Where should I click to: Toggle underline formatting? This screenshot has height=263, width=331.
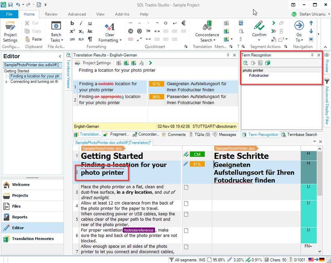(x=90, y=23)
